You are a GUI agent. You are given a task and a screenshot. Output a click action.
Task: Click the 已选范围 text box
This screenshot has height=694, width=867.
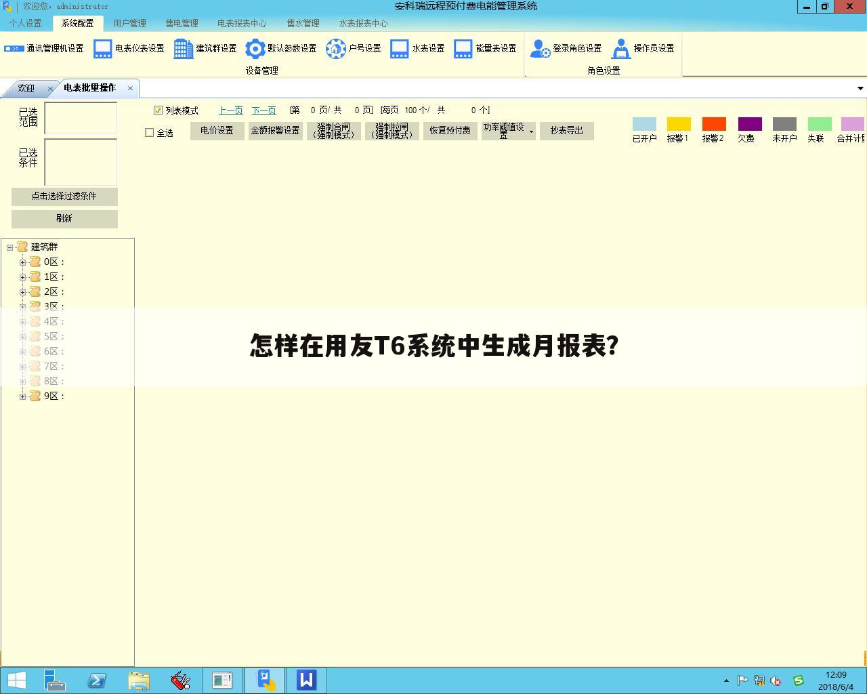tap(81, 119)
